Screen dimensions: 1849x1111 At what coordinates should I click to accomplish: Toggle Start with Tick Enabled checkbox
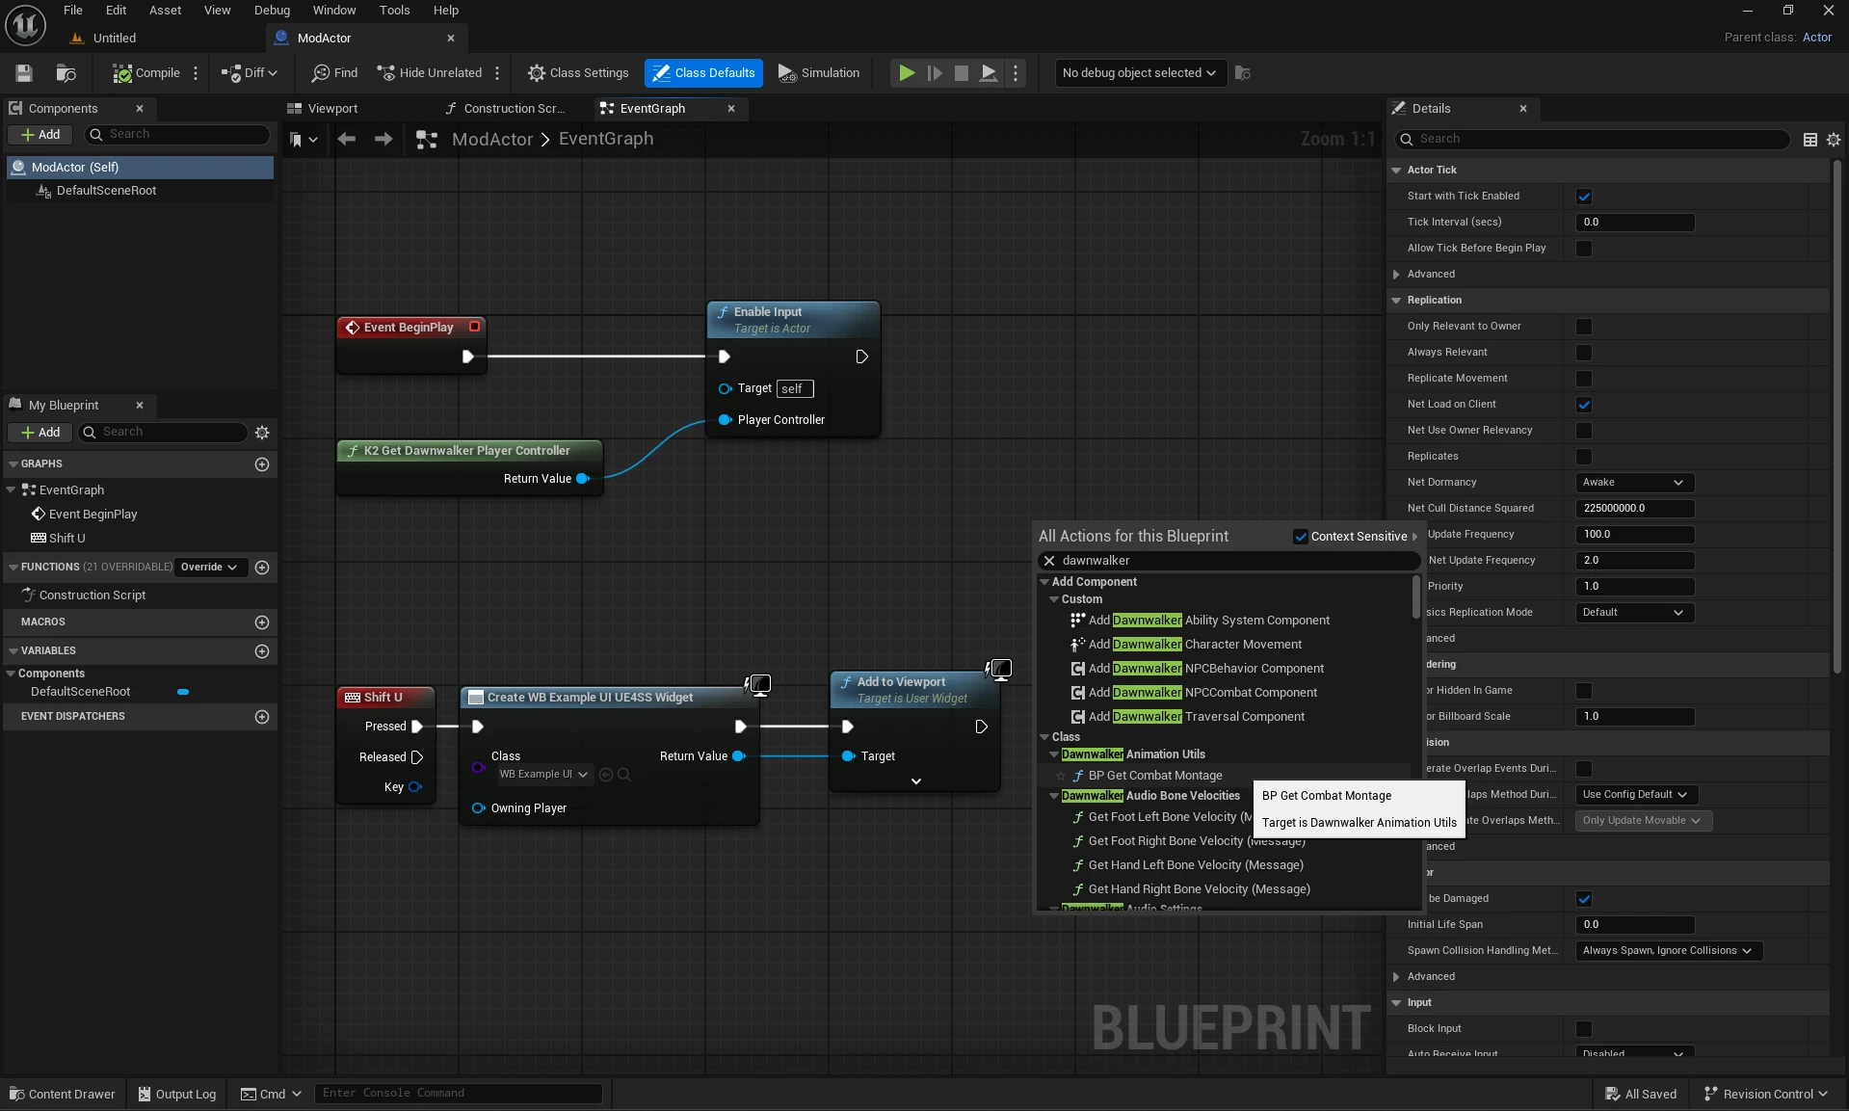(1584, 197)
